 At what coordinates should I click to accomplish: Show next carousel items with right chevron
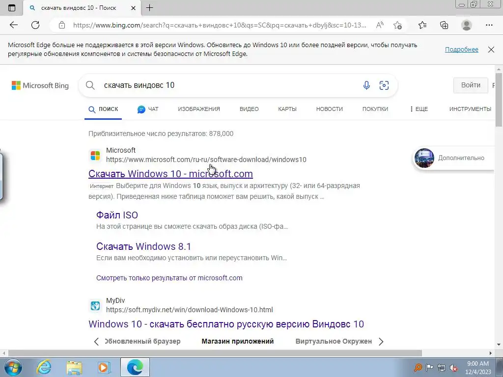[x=381, y=342]
